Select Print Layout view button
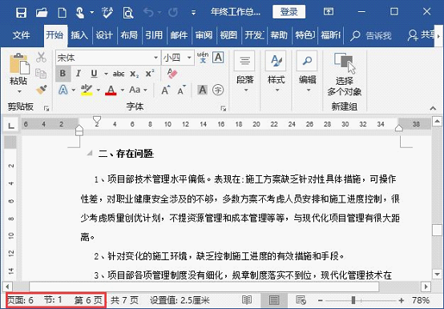 point(274,300)
